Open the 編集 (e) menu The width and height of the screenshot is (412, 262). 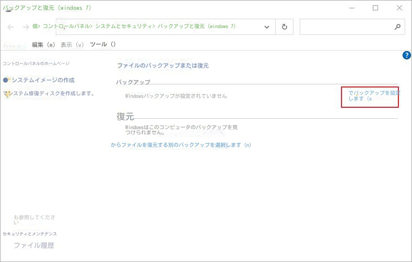point(43,45)
